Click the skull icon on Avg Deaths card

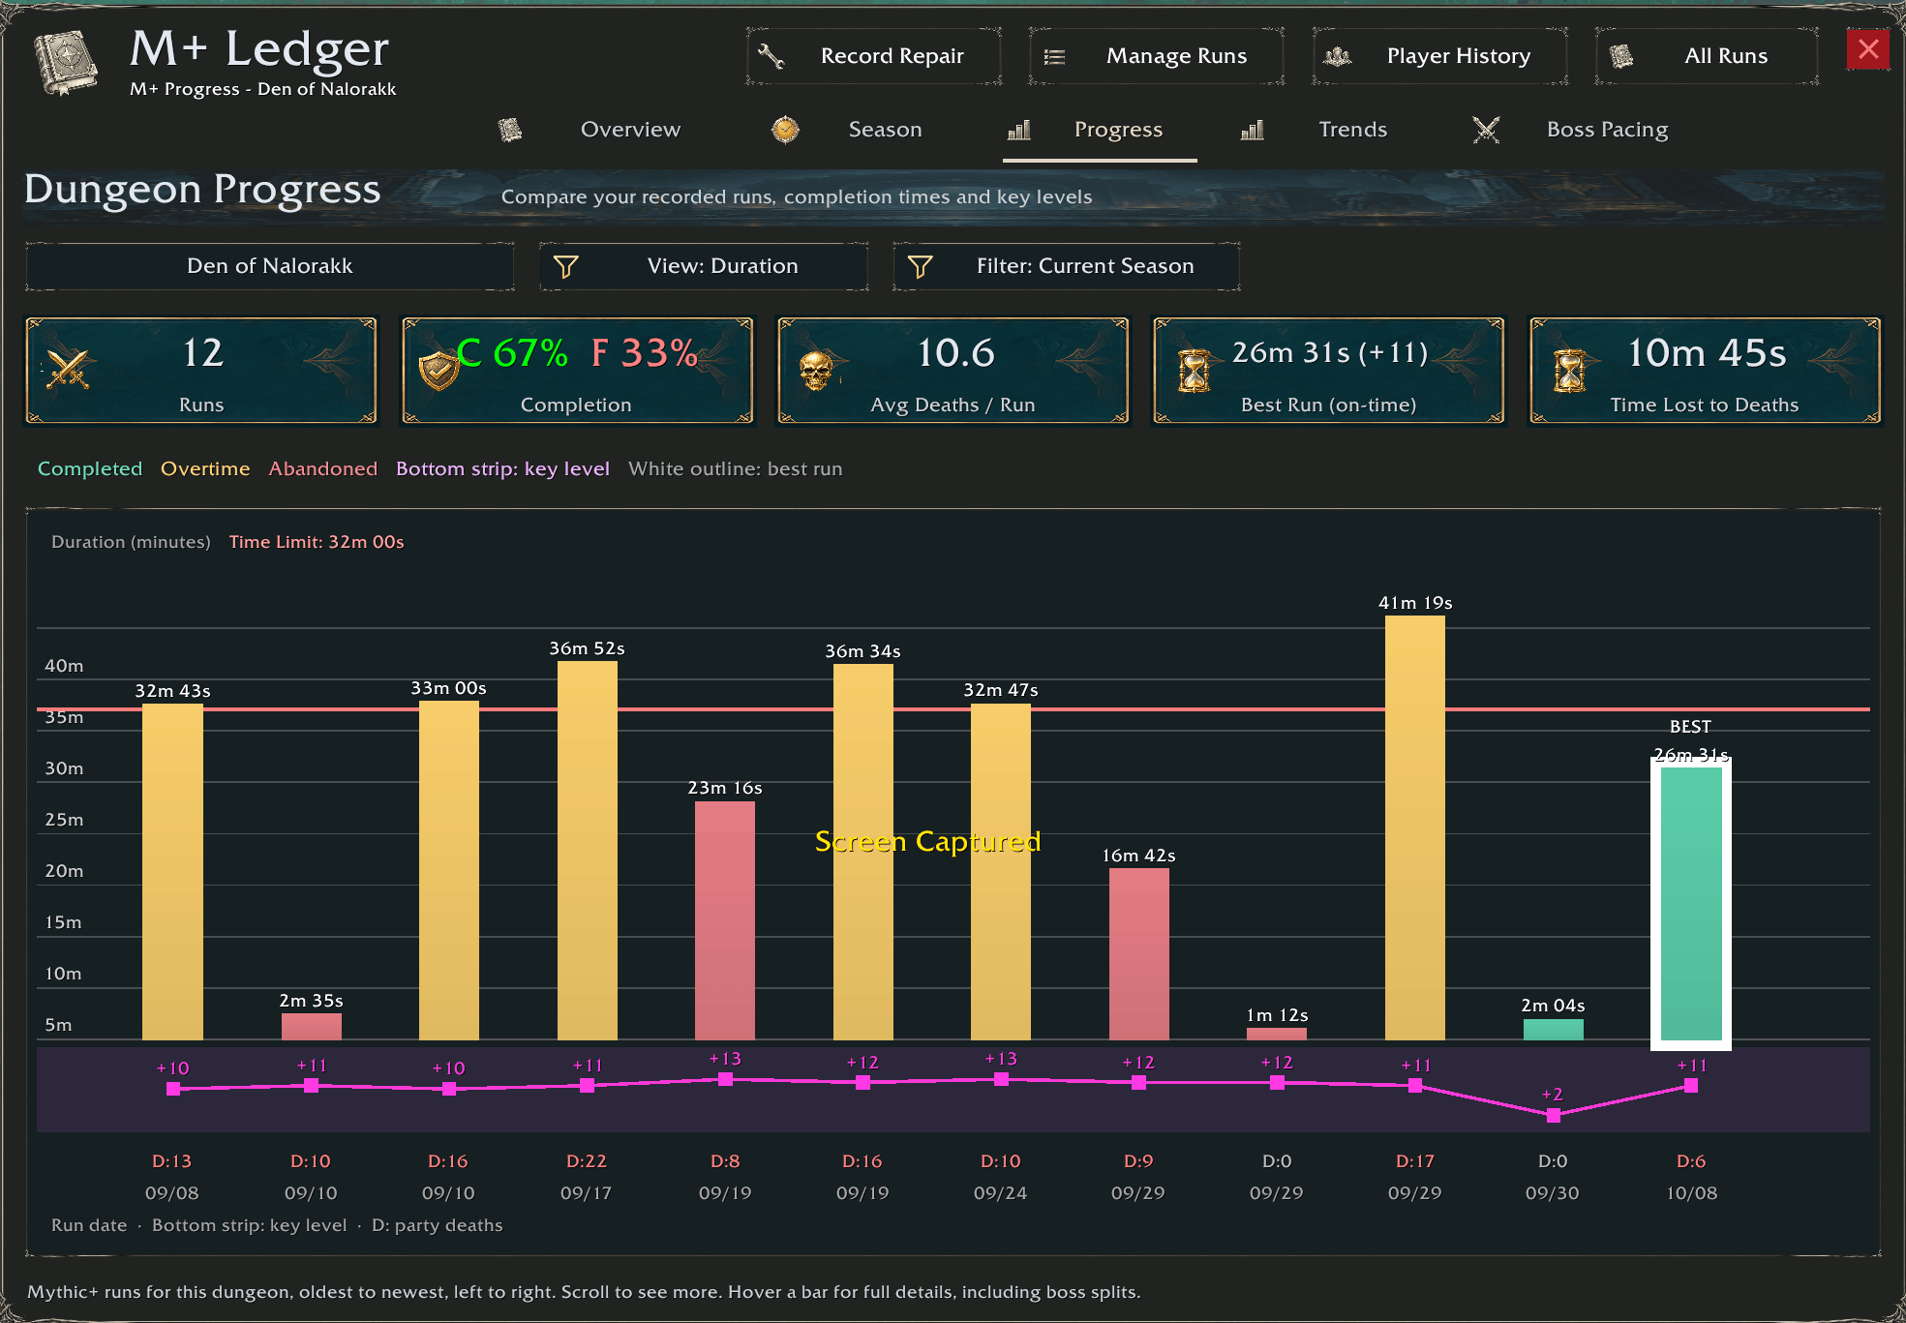pos(816,371)
